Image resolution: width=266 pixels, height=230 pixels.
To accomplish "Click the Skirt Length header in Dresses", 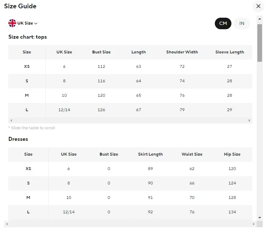I will tap(150, 154).
